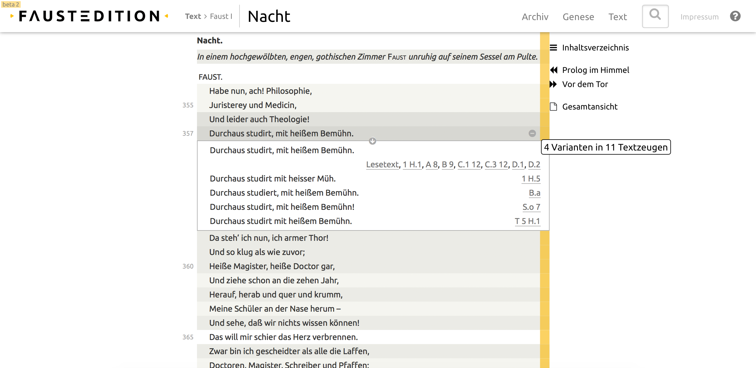This screenshot has width=756, height=368.
Task: Select line 'Das will mir schier das Herz verbrennen.'
Action: tap(368, 337)
